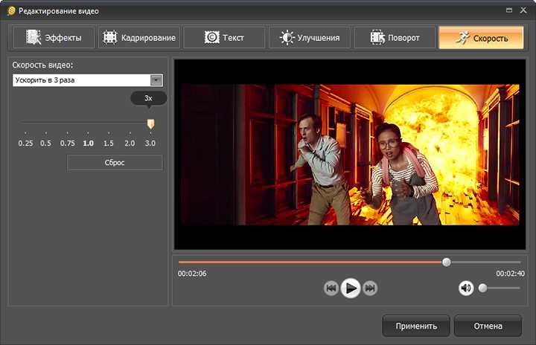Go to the Улучшения tab
The image size is (536, 345).
point(310,38)
